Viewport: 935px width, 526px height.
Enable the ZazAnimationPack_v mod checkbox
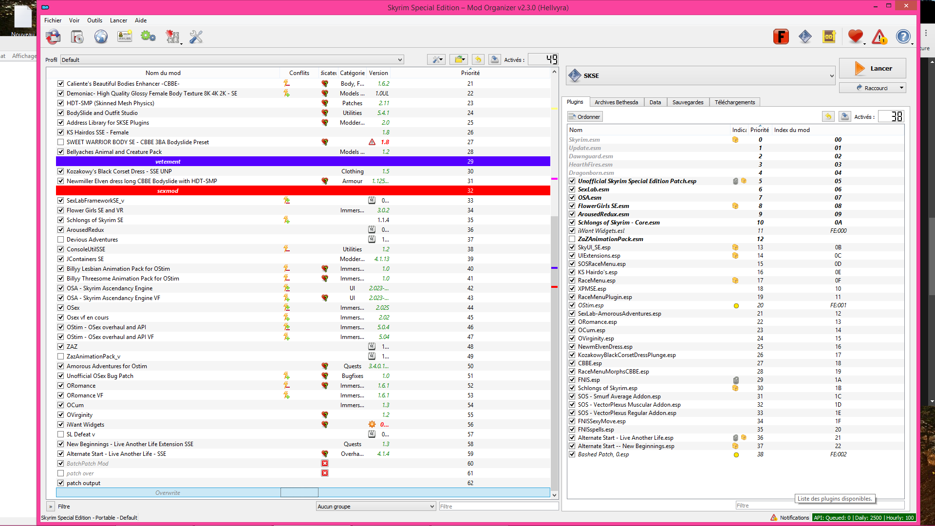pos(60,357)
